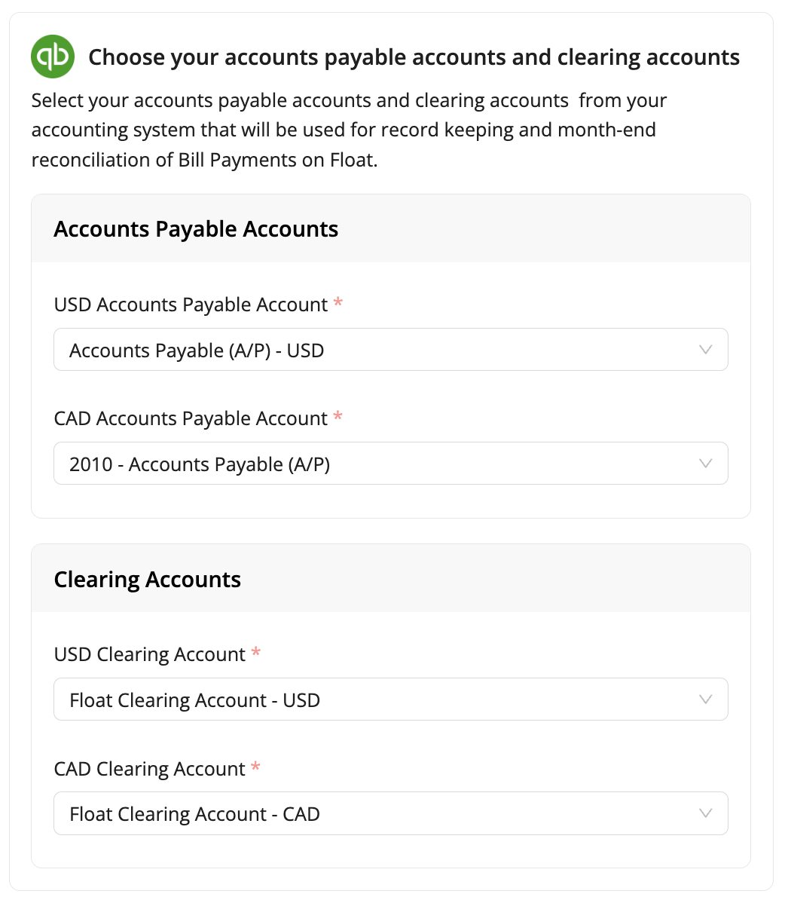Screen dimensions: 788x900
Task: Open CAD Clearing Account dropdown
Action: pyautogui.click(x=390, y=813)
